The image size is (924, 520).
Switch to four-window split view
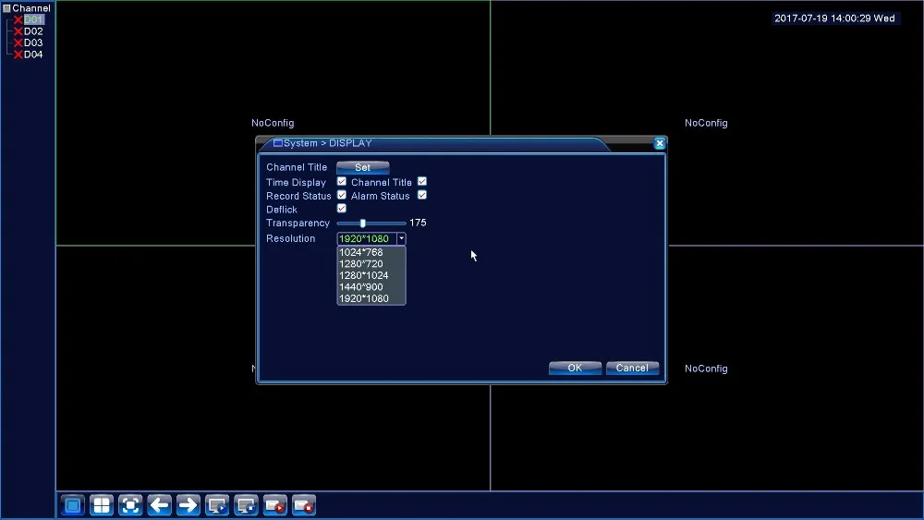point(102,505)
